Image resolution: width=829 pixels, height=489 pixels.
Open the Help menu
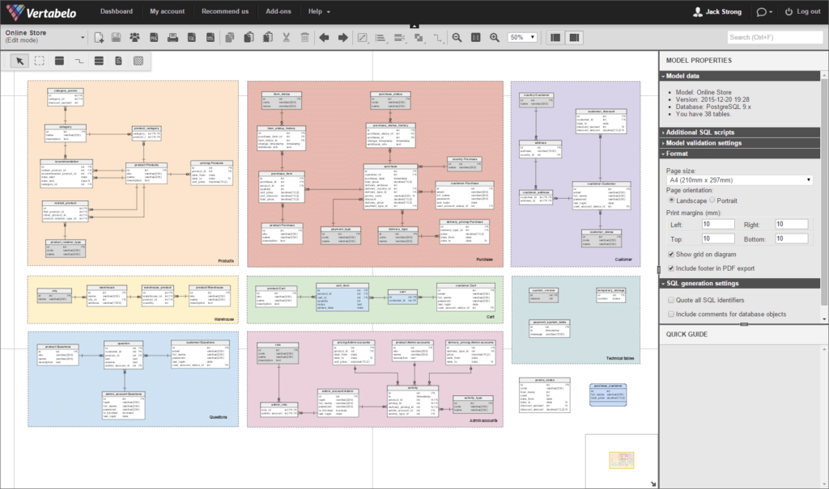pyautogui.click(x=319, y=11)
